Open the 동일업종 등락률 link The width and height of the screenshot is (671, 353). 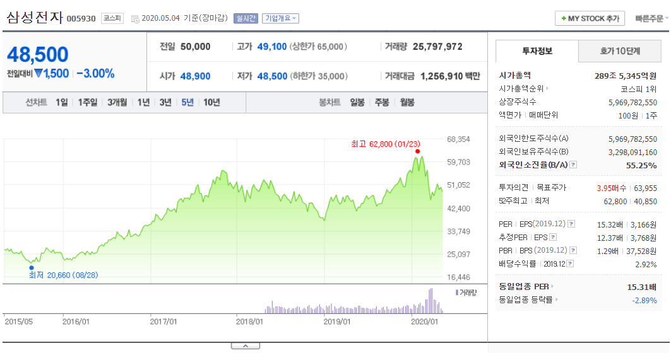pos(526,299)
